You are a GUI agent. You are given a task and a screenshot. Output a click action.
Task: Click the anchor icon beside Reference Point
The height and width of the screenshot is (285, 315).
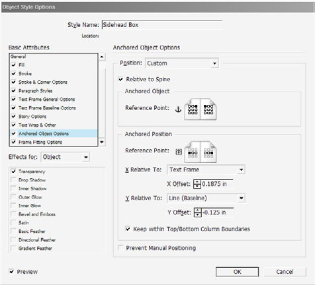point(178,109)
